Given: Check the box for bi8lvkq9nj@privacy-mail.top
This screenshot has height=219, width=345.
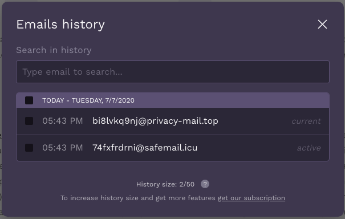Looking at the screenshot, I should pos(29,121).
